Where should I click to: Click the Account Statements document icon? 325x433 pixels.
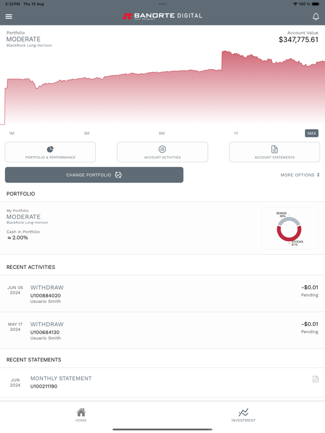tap(274, 149)
